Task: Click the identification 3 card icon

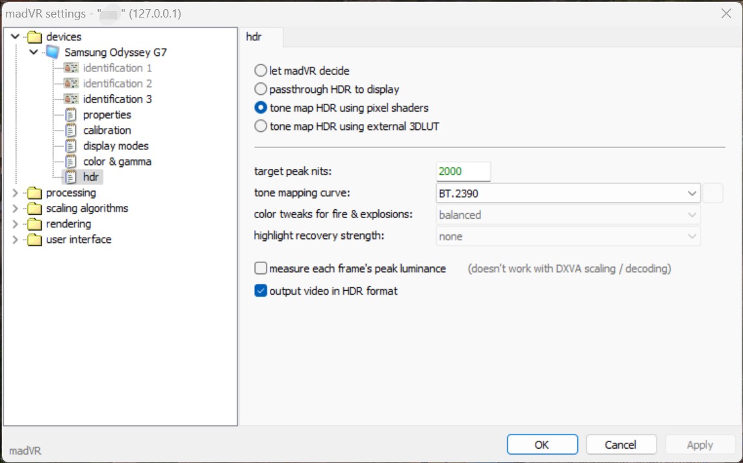Action: 72,99
